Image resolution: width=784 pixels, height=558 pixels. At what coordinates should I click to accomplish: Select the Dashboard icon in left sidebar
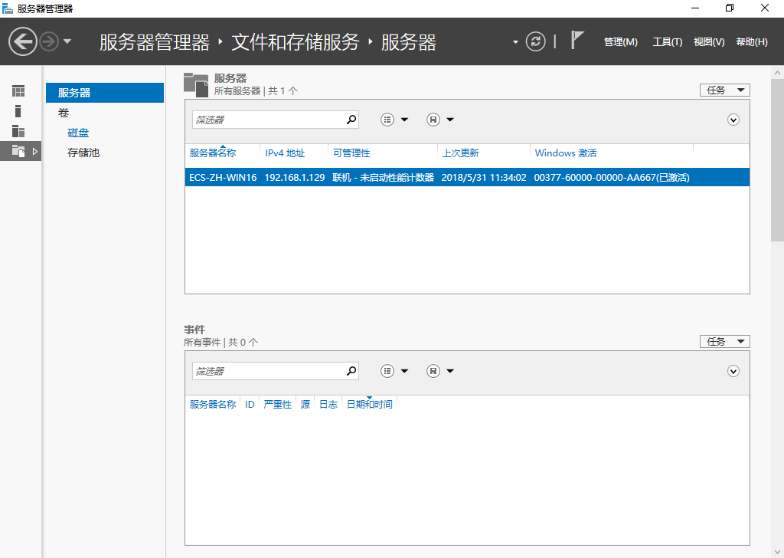click(x=18, y=91)
